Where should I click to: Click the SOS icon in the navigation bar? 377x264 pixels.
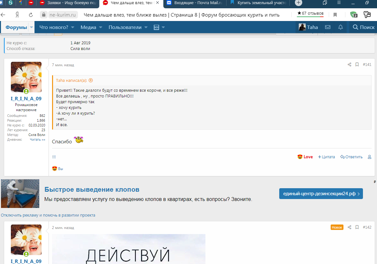(157, 27)
